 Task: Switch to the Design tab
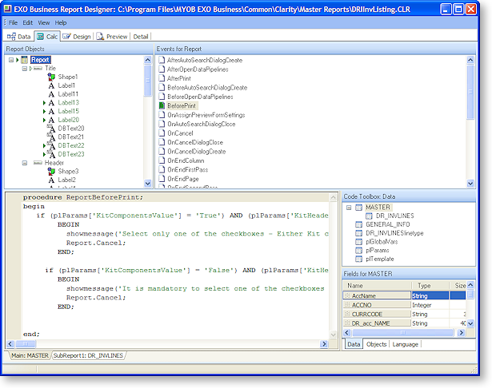(x=77, y=36)
